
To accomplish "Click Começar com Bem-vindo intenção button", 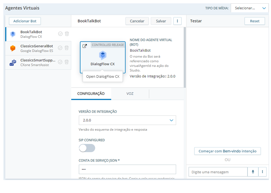I will click(228, 151).
